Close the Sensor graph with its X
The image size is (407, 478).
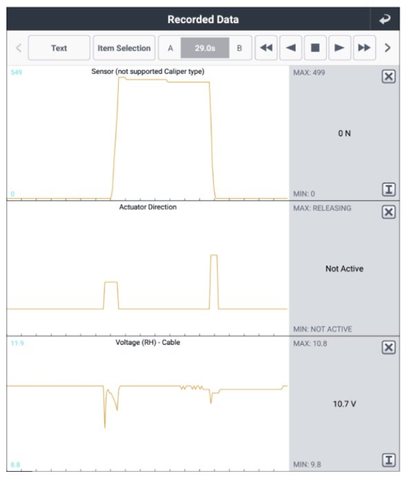coord(389,76)
